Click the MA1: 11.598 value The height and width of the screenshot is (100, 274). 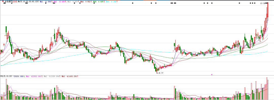[45, 2]
